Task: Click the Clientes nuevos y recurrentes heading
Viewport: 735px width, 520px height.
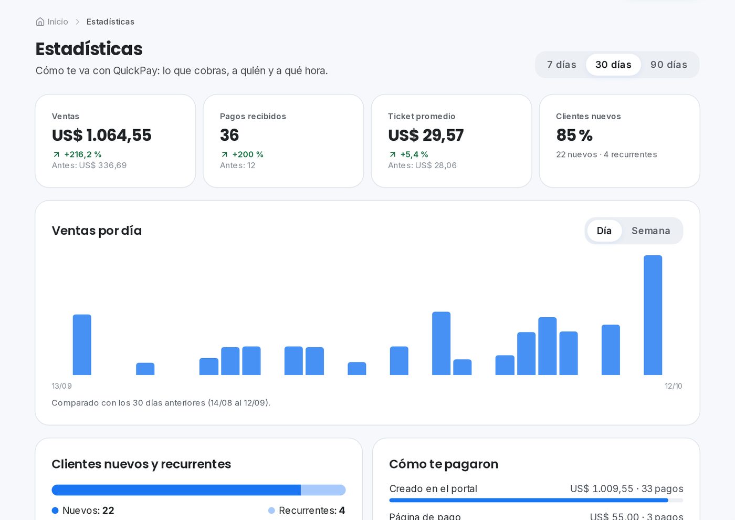Action: pos(141,464)
